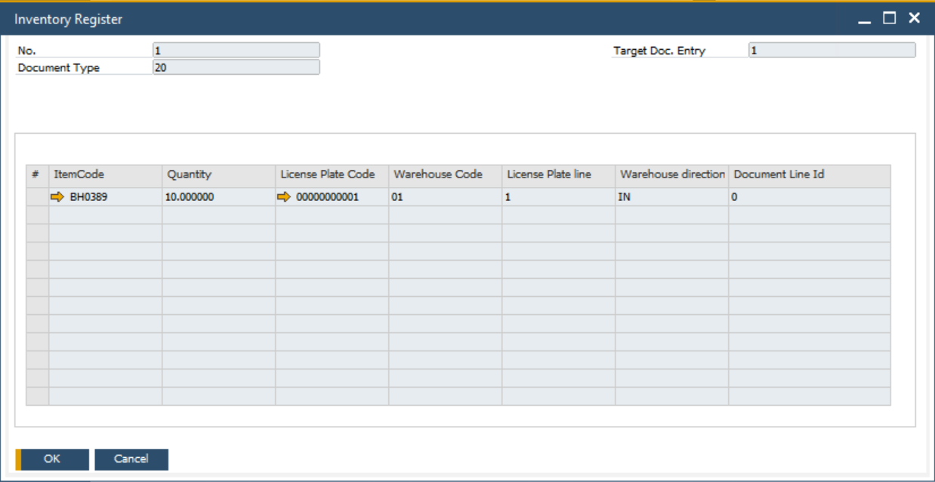This screenshot has height=482, width=935.
Task: Click the License Plate Code column header
Action: (x=330, y=174)
